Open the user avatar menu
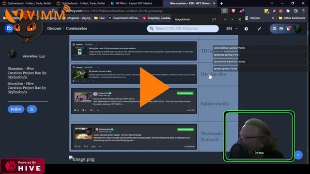Viewport: 310px width, 174px height. (x=297, y=29)
